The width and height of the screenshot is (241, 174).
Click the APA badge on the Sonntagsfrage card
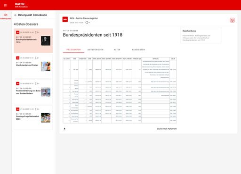(18, 109)
